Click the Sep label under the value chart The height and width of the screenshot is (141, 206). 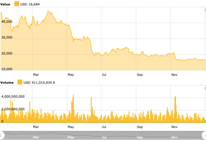pos(140,74)
